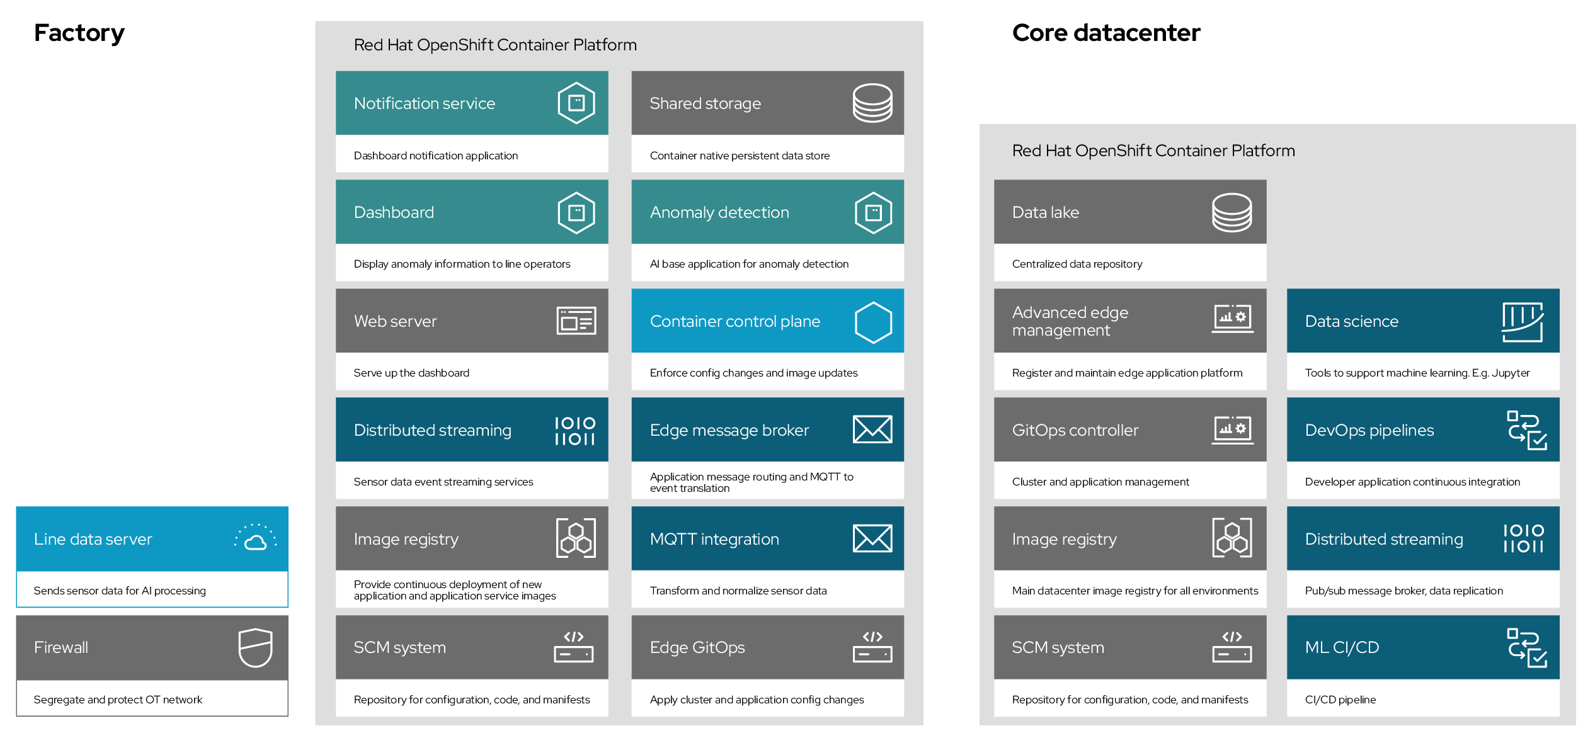The height and width of the screenshot is (743, 1595).
Task: Click the Edge message broker envelope icon
Action: point(872,429)
